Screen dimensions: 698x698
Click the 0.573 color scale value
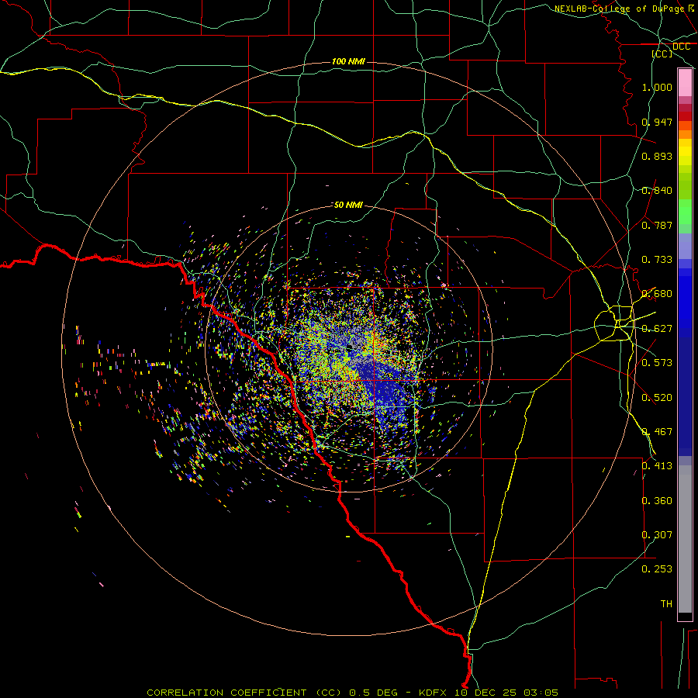point(657,363)
